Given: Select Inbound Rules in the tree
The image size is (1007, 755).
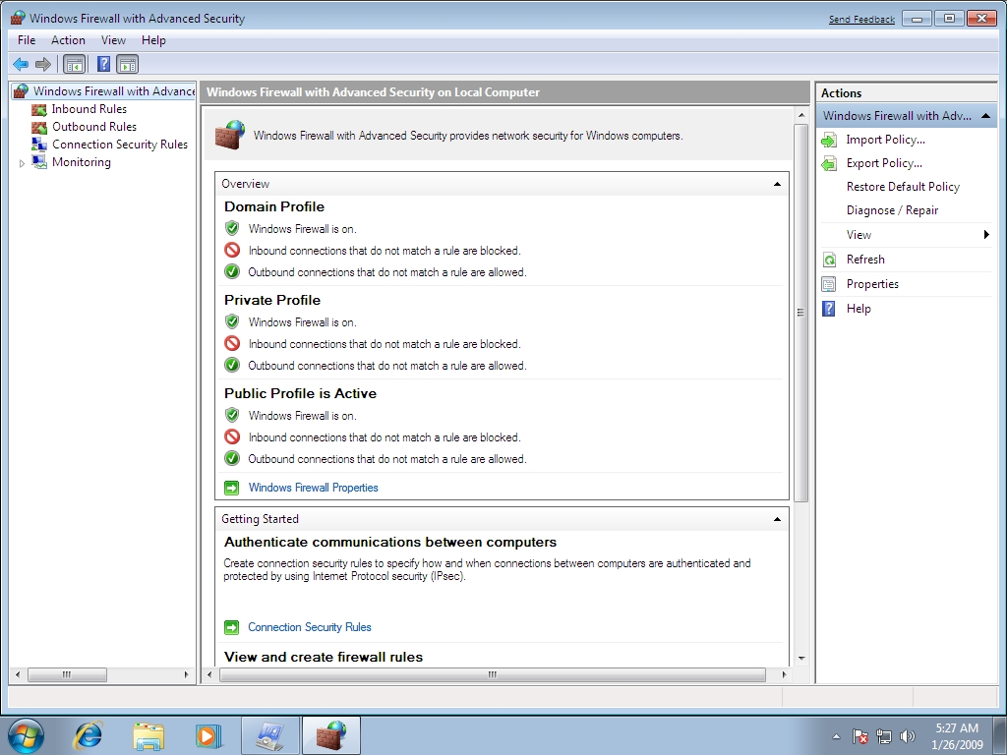Looking at the screenshot, I should 89,109.
